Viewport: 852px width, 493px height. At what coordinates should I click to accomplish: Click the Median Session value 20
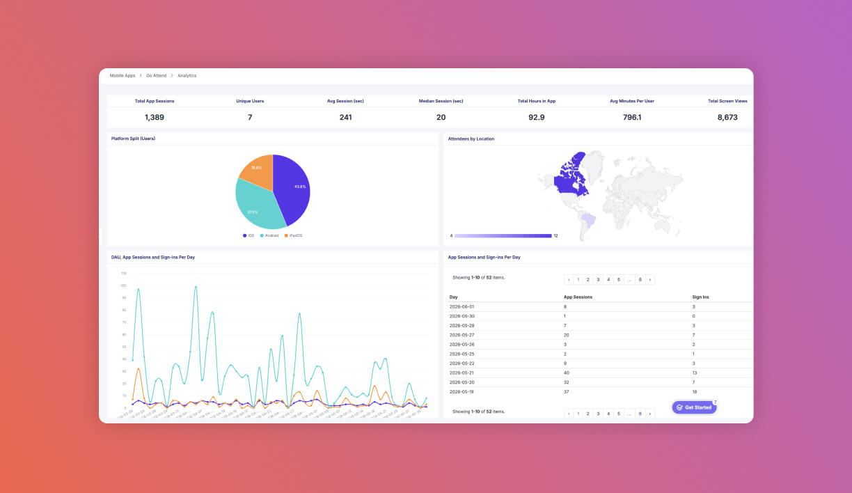tap(441, 117)
